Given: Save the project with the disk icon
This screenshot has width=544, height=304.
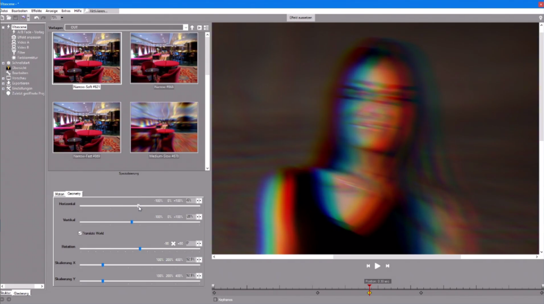Looking at the screenshot, I should (15, 18).
